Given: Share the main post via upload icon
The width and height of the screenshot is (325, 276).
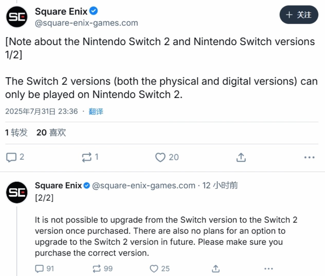Looking at the screenshot, I should 241,157.
